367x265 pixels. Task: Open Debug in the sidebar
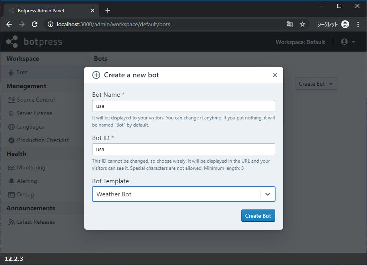[25, 194]
